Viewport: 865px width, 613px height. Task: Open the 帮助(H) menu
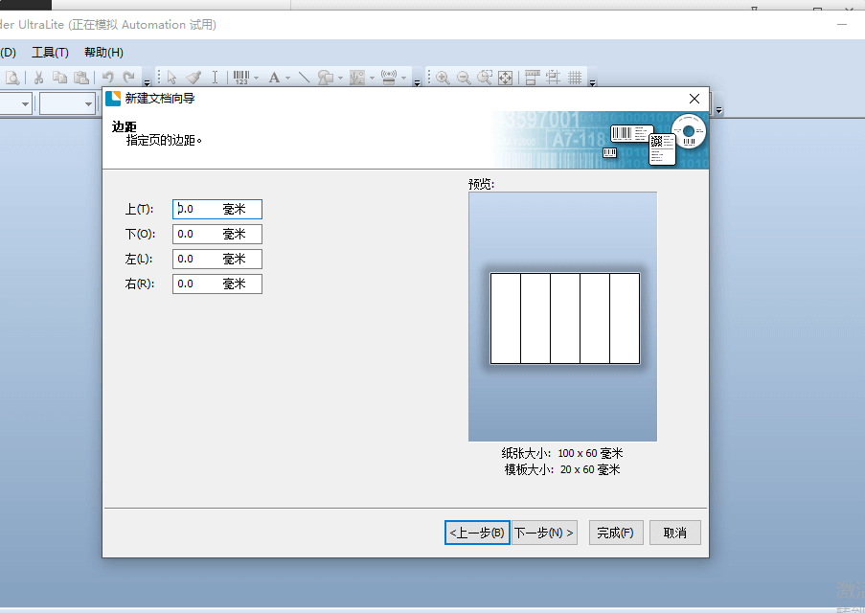pos(103,53)
